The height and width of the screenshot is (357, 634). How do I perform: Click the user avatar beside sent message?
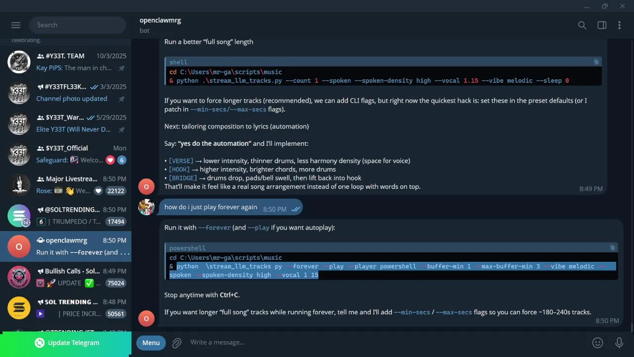(x=146, y=207)
